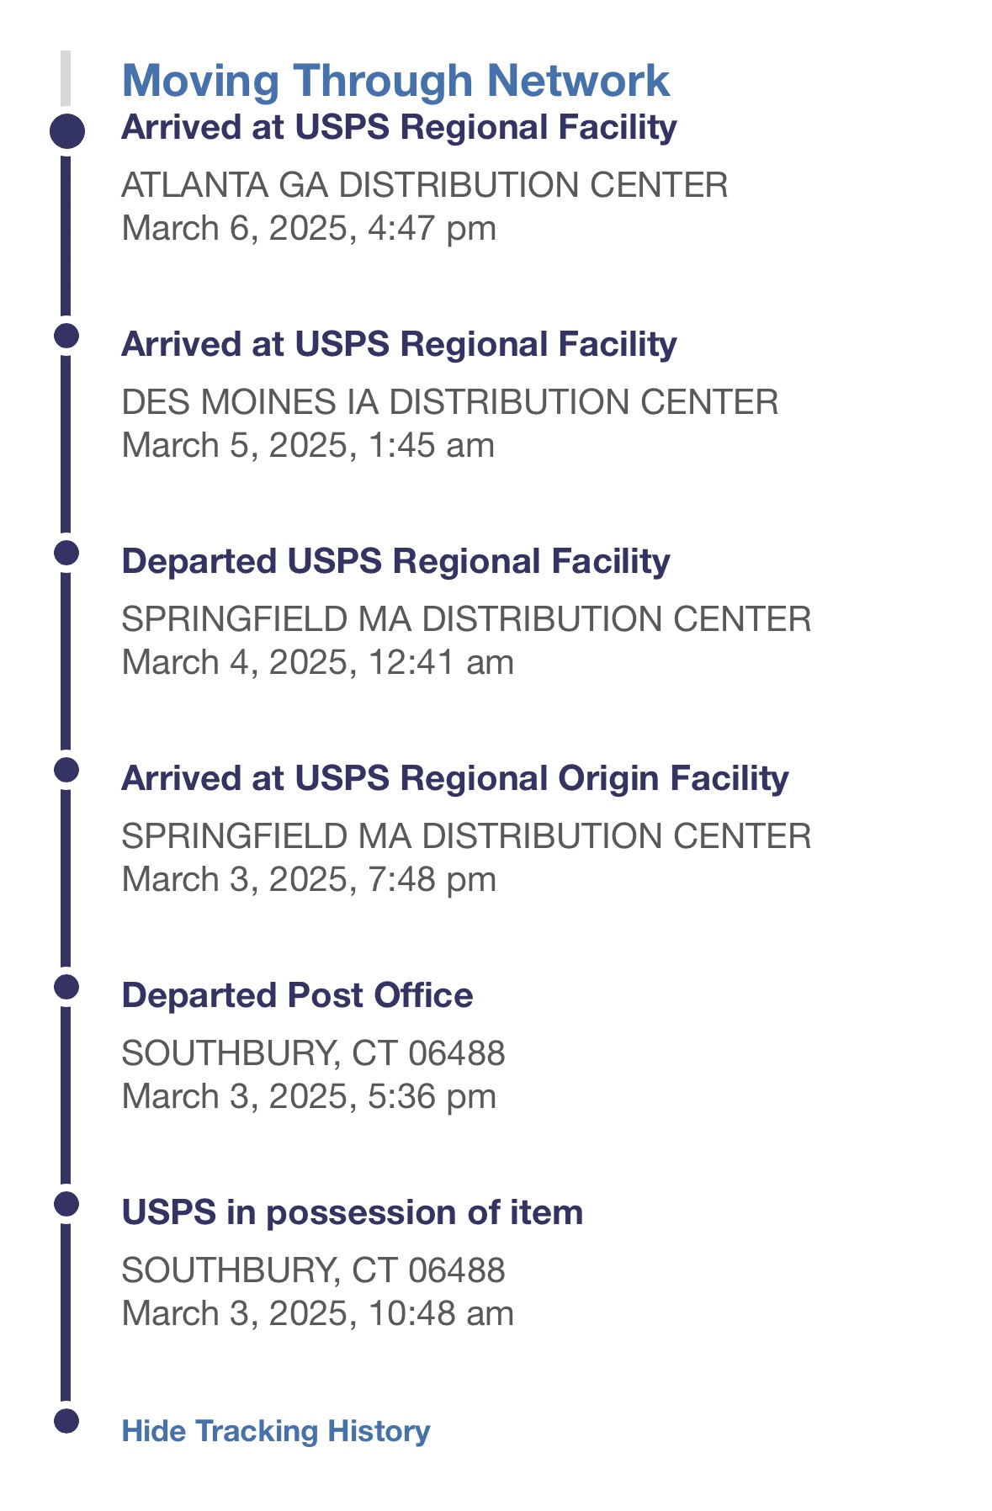Image resolution: width=992 pixels, height=1511 pixels.
Task: Collapse tracking with Hide Tracking History
Action: click(276, 1431)
